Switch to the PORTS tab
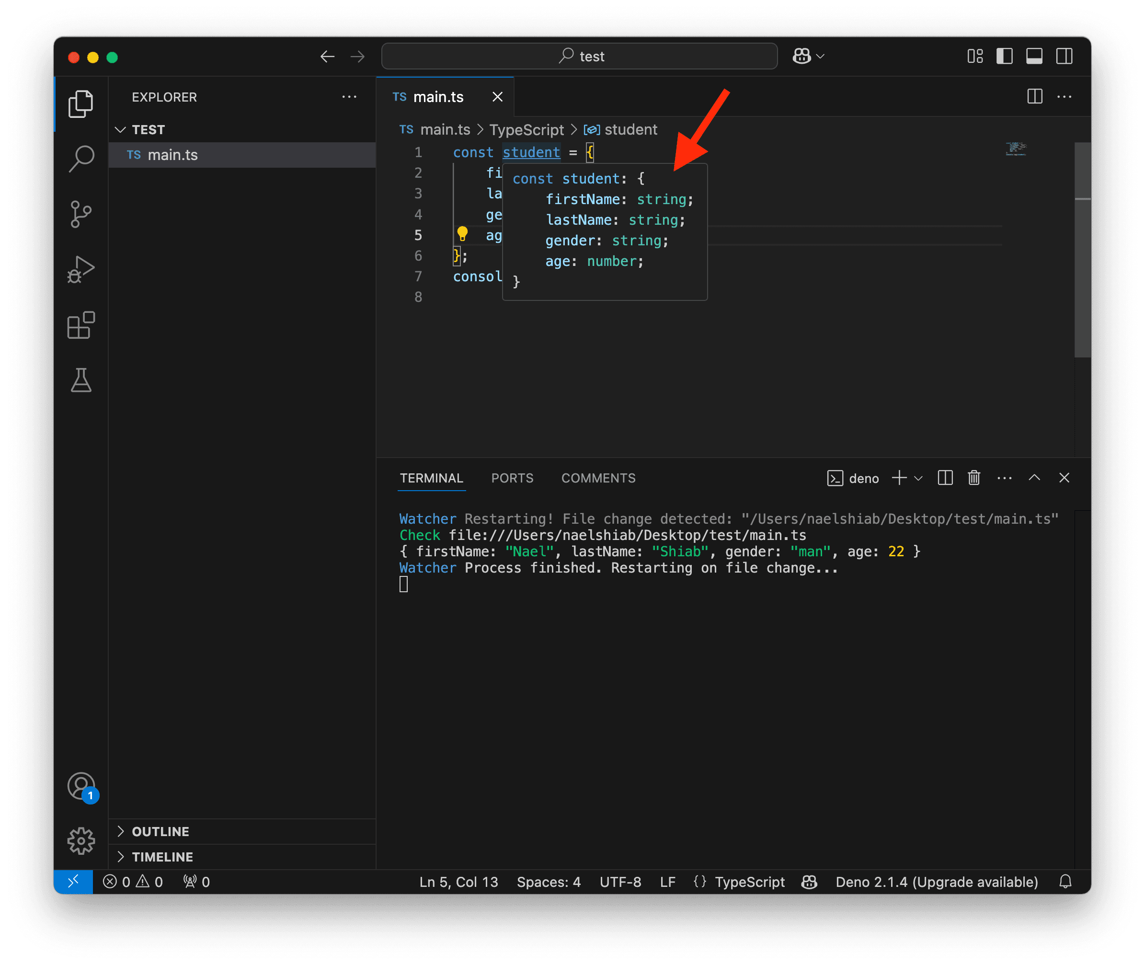 (512, 478)
